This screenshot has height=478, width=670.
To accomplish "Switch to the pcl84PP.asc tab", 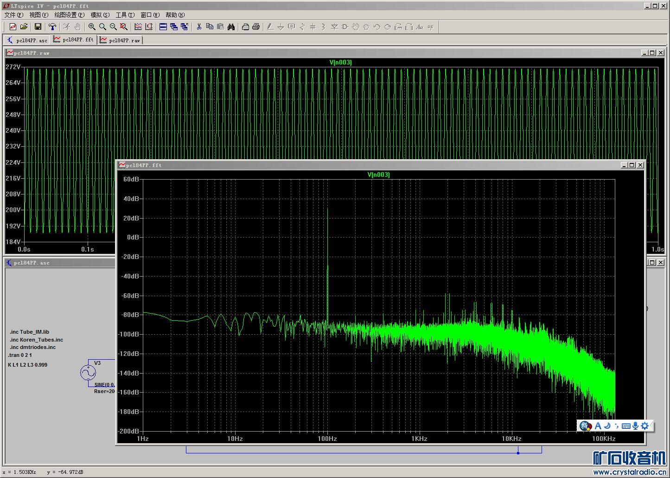I will pyautogui.click(x=27, y=40).
